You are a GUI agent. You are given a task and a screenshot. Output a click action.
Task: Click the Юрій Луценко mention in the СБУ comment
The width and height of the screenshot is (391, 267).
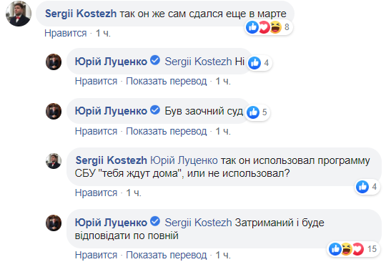pyautogui.click(x=184, y=160)
